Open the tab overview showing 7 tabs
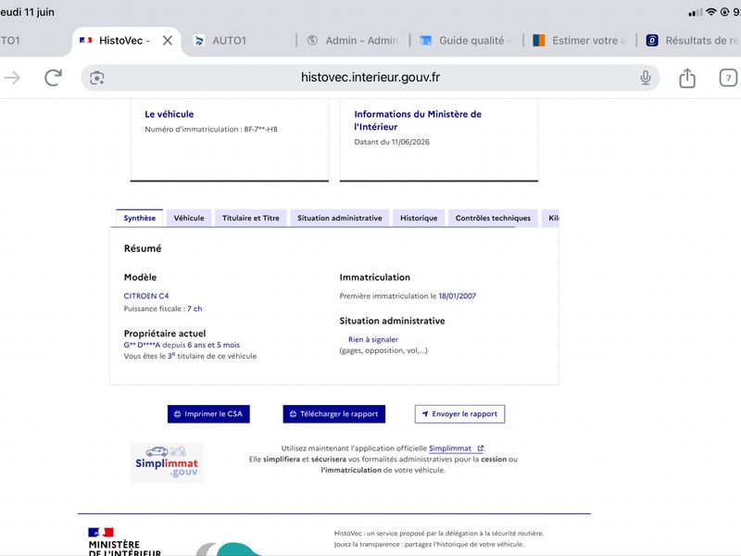Viewport: 741px width, 556px height. 728,78
